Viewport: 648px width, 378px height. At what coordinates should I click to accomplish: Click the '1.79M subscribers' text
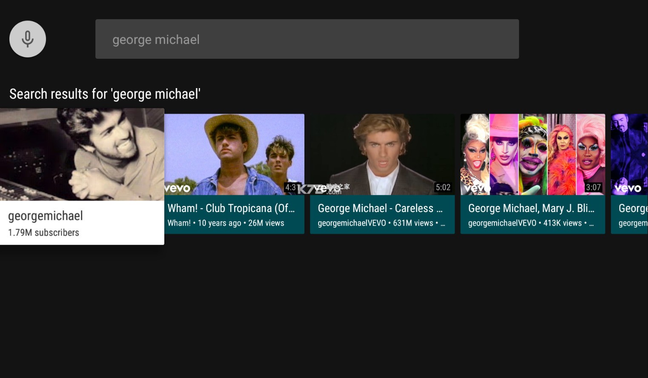[43, 232]
